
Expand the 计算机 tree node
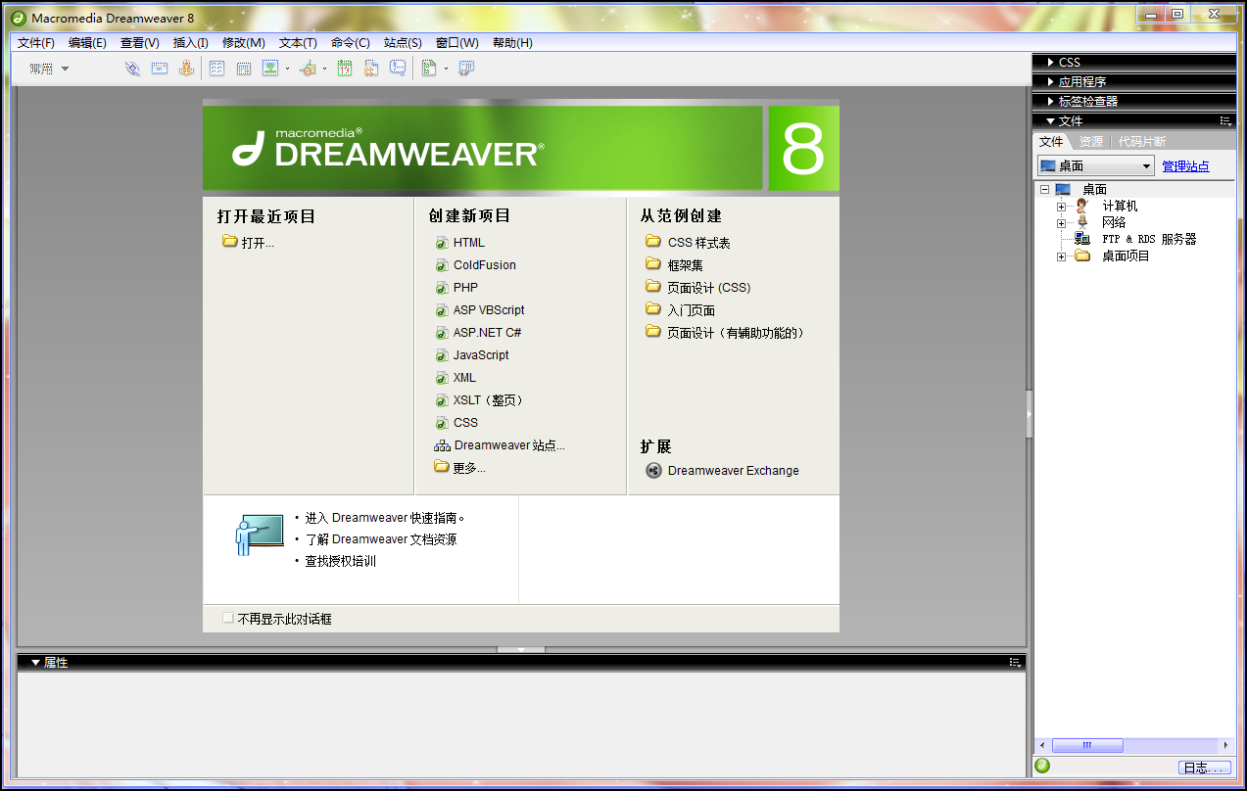tap(1061, 207)
